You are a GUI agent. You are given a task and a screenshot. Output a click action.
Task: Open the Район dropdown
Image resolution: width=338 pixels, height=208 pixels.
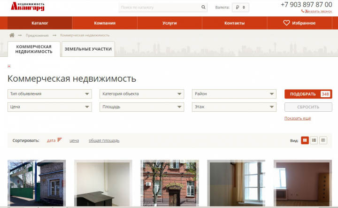pos(234,94)
